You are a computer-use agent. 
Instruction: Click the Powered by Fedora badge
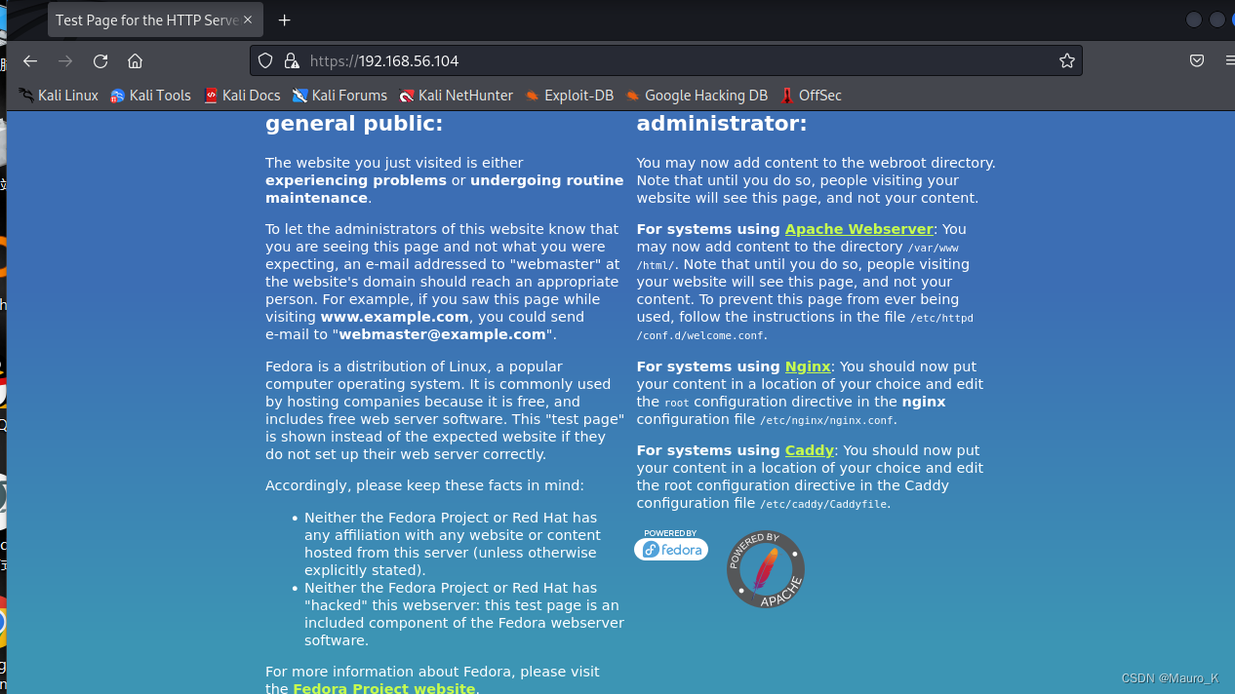point(671,545)
